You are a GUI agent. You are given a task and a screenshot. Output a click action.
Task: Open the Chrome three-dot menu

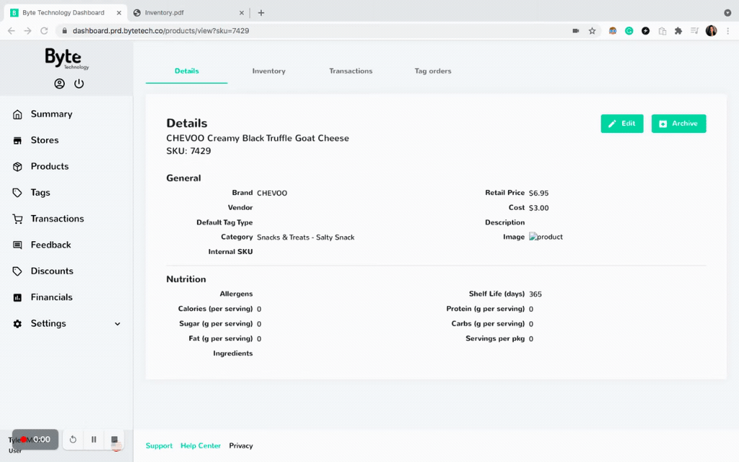point(727,30)
